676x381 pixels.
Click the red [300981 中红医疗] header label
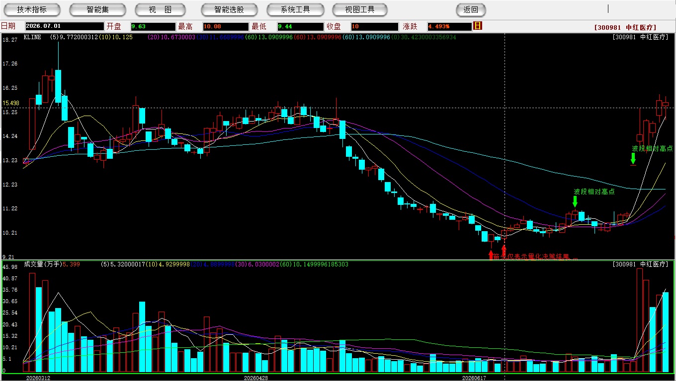(x=625, y=28)
